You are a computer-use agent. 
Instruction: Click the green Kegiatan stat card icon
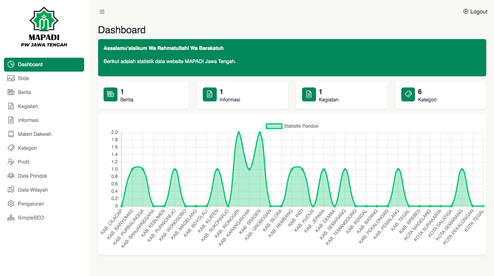click(309, 94)
